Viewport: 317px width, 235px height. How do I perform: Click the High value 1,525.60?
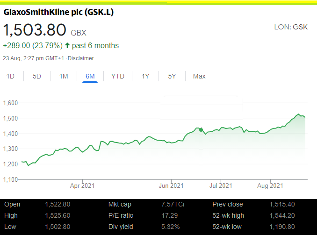point(58,215)
